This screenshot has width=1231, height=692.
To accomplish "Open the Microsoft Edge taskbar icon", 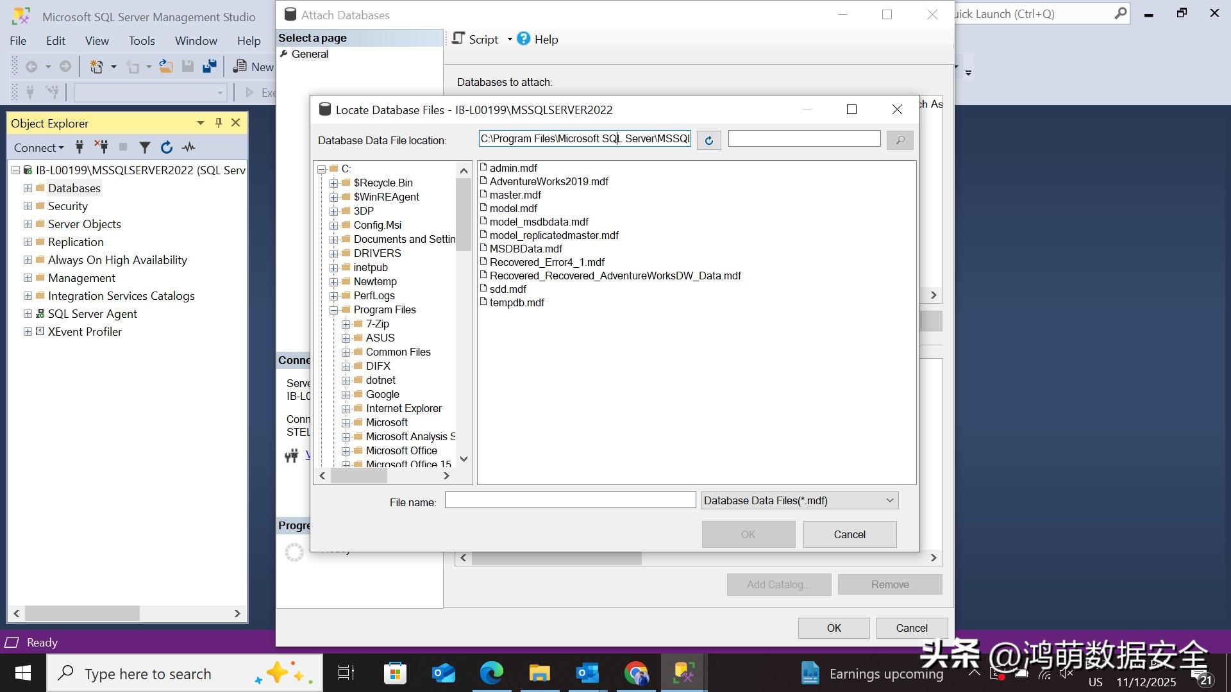I will click(x=492, y=673).
